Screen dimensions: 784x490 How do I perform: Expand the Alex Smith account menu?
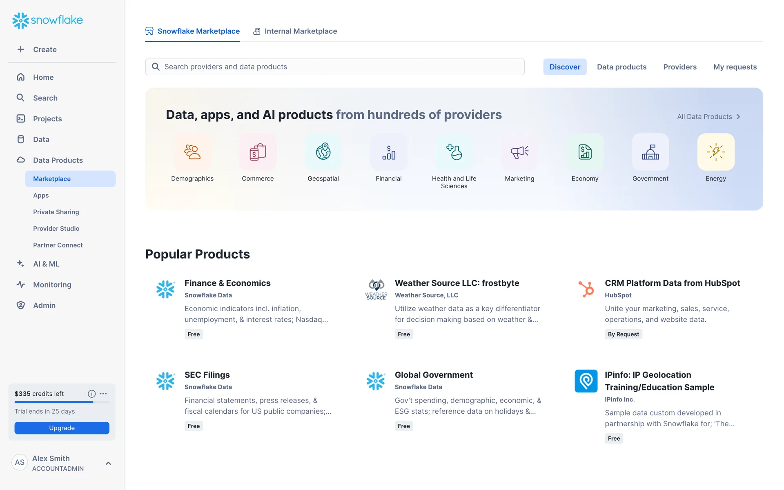pyautogui.click(x=108, y=463)
